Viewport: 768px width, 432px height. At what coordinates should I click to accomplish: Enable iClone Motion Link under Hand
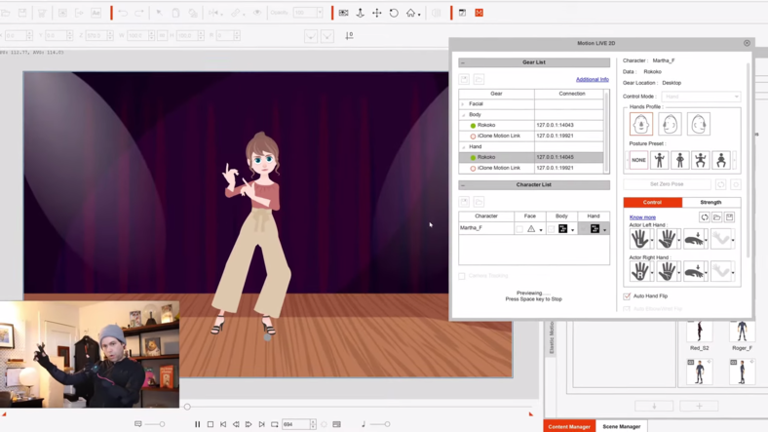coord(473,168)
